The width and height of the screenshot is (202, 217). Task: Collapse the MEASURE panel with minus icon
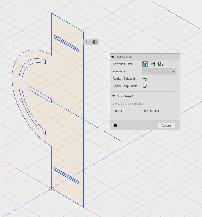(x=113, y=57)
